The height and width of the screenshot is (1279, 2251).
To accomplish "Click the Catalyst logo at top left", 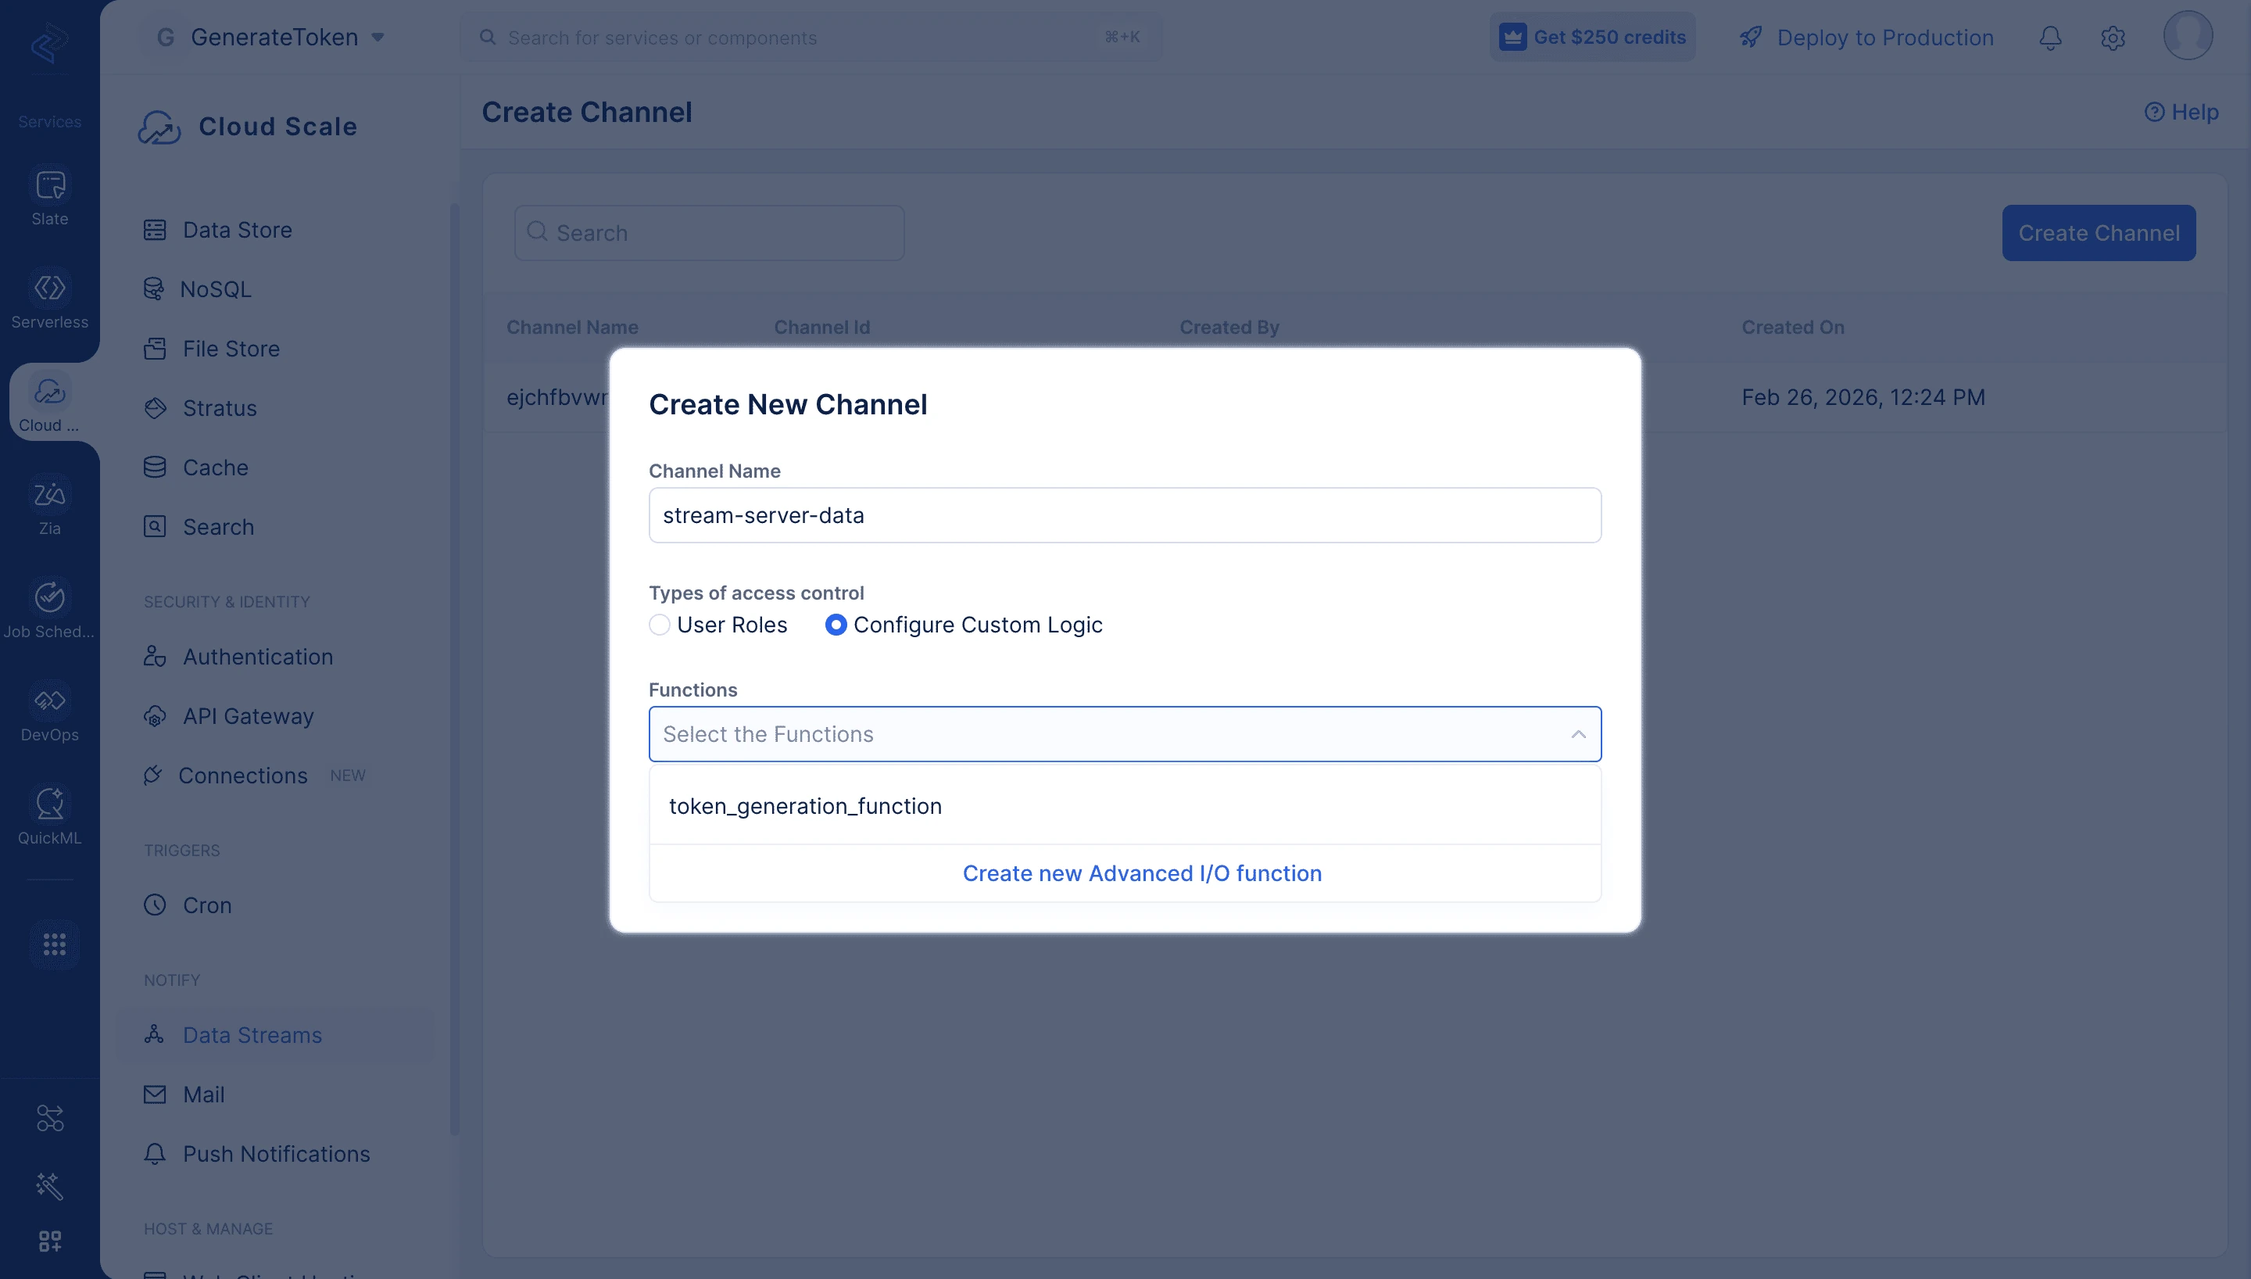I will [x=49, y=42].
